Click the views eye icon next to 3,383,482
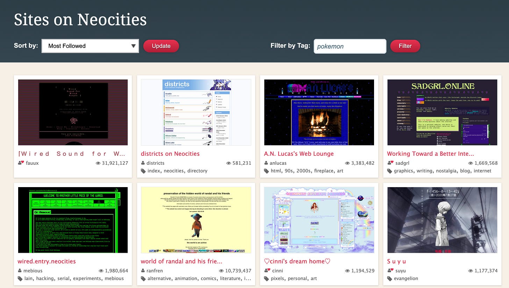Image resolution: width=509 pixels, height=288 pixels. 347,163
